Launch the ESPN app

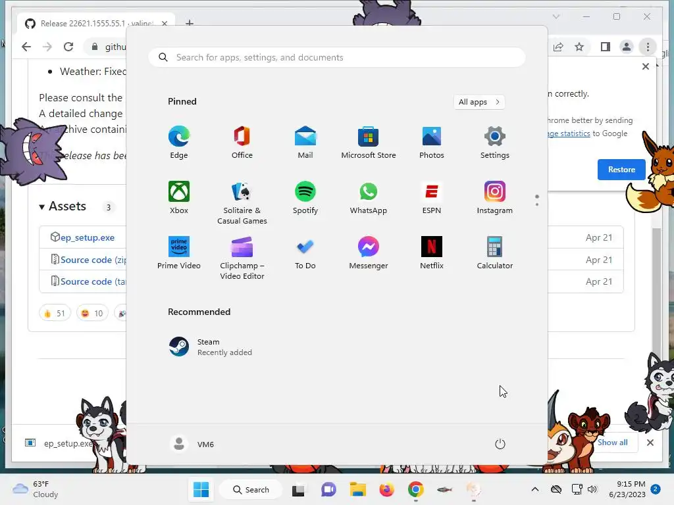click(432, 197)
